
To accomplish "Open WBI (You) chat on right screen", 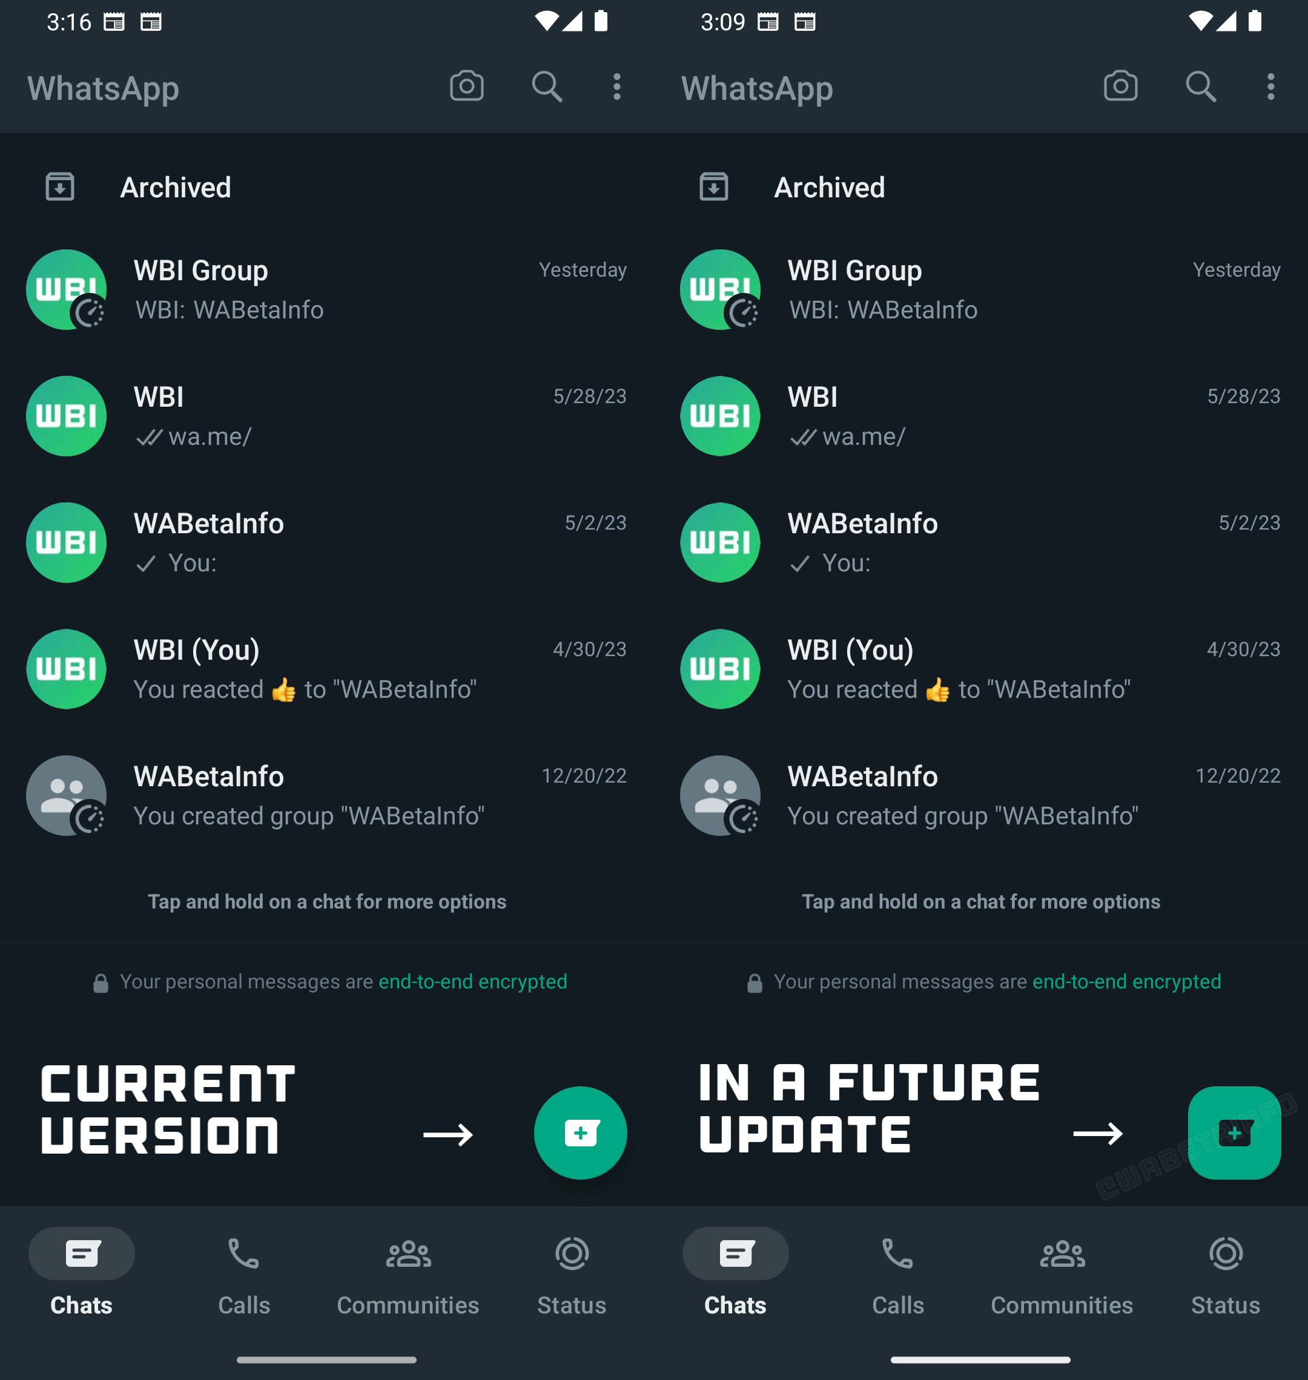I will tap(981, 669).
